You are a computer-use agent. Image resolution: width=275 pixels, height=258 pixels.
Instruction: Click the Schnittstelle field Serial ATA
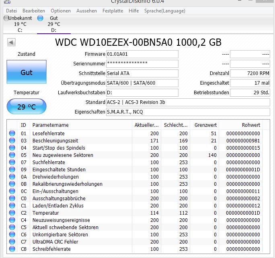pyautogui.click(x=142, y=73)
